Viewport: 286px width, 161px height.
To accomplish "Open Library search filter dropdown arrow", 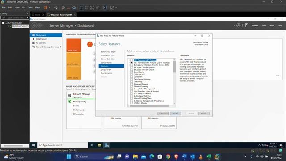I will pyautogui.click(x=27, y=18).
